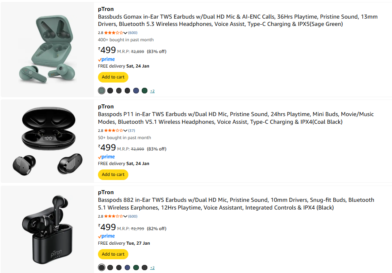Open the sage green Bassbuds Gomax product image
Screen dimensions: 392x273
click(x=47, y=49)
